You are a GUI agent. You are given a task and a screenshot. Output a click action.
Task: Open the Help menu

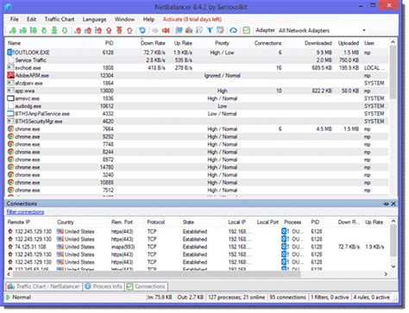coord(148,19)
